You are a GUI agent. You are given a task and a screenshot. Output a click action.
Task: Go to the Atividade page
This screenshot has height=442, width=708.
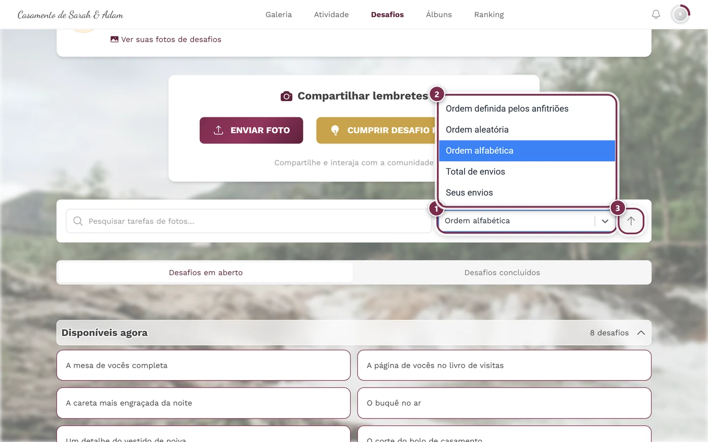[x=331, y=15]
